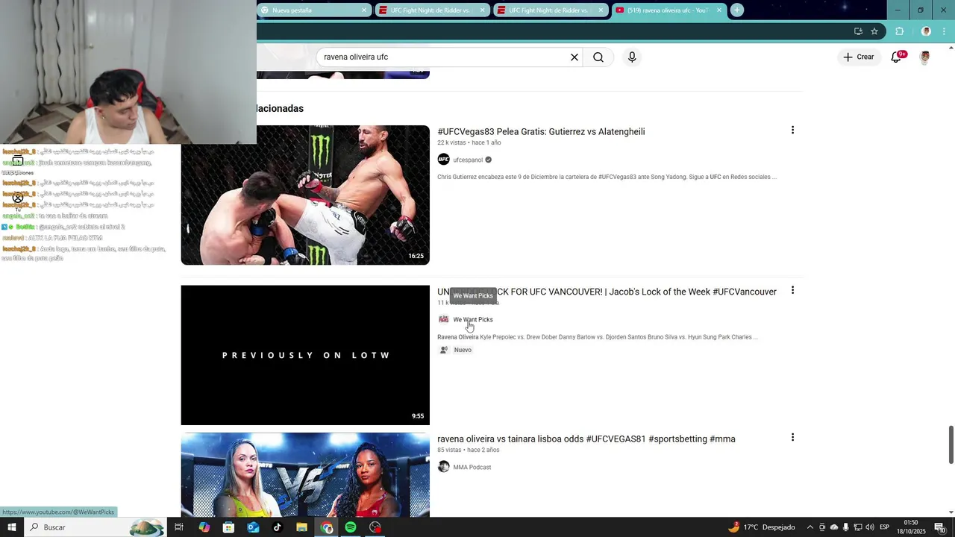Click '22 k vistas • hace 1 año' text
The height and width of the screenshot is (537, 955).
(x=469, y=143)
